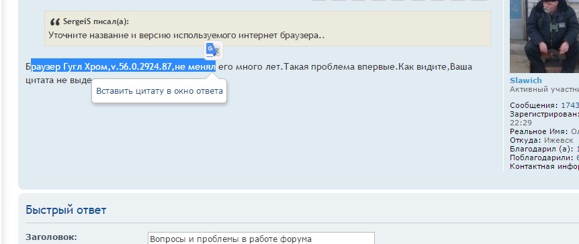Click the 'Активный участник' rank label

544,90
